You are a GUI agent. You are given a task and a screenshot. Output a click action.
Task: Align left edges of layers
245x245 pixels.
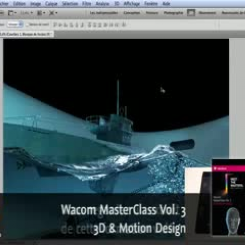point(72,24)
